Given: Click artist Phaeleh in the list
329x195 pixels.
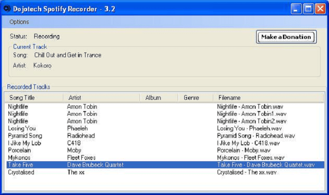Looking at the screenshot, I should (78, 128).
